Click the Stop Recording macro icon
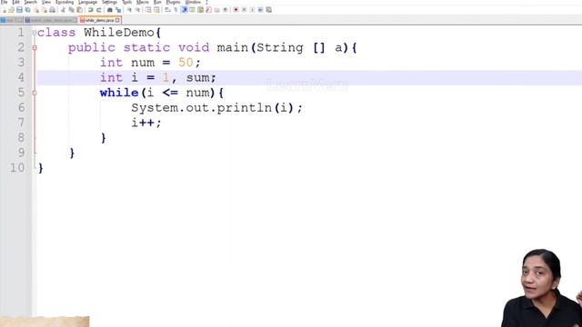This screenshot has height=327, width=582. (244, 10)
